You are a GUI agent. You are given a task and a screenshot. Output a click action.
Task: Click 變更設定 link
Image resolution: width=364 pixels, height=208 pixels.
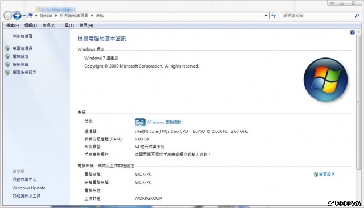[327, 174]
